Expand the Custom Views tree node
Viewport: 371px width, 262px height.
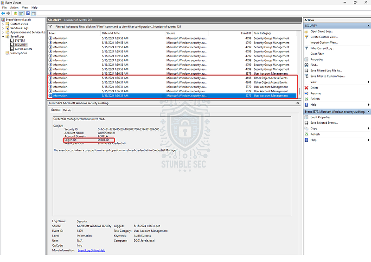pos(3,24)
